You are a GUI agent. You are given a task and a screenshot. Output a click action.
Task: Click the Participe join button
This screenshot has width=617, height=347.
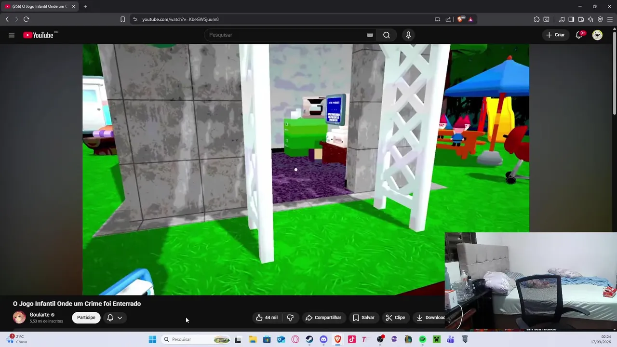click(86, 318)
